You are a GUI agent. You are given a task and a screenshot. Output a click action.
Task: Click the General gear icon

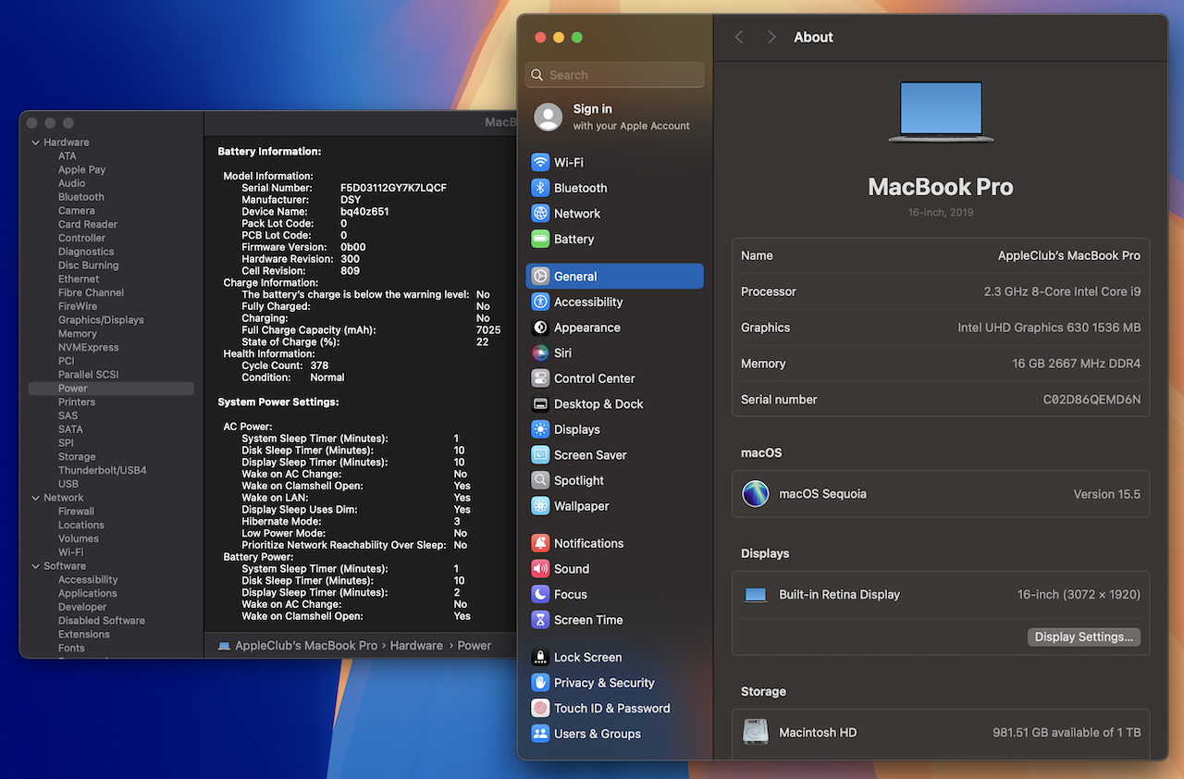pyautogui.click(x=540, y=276)
